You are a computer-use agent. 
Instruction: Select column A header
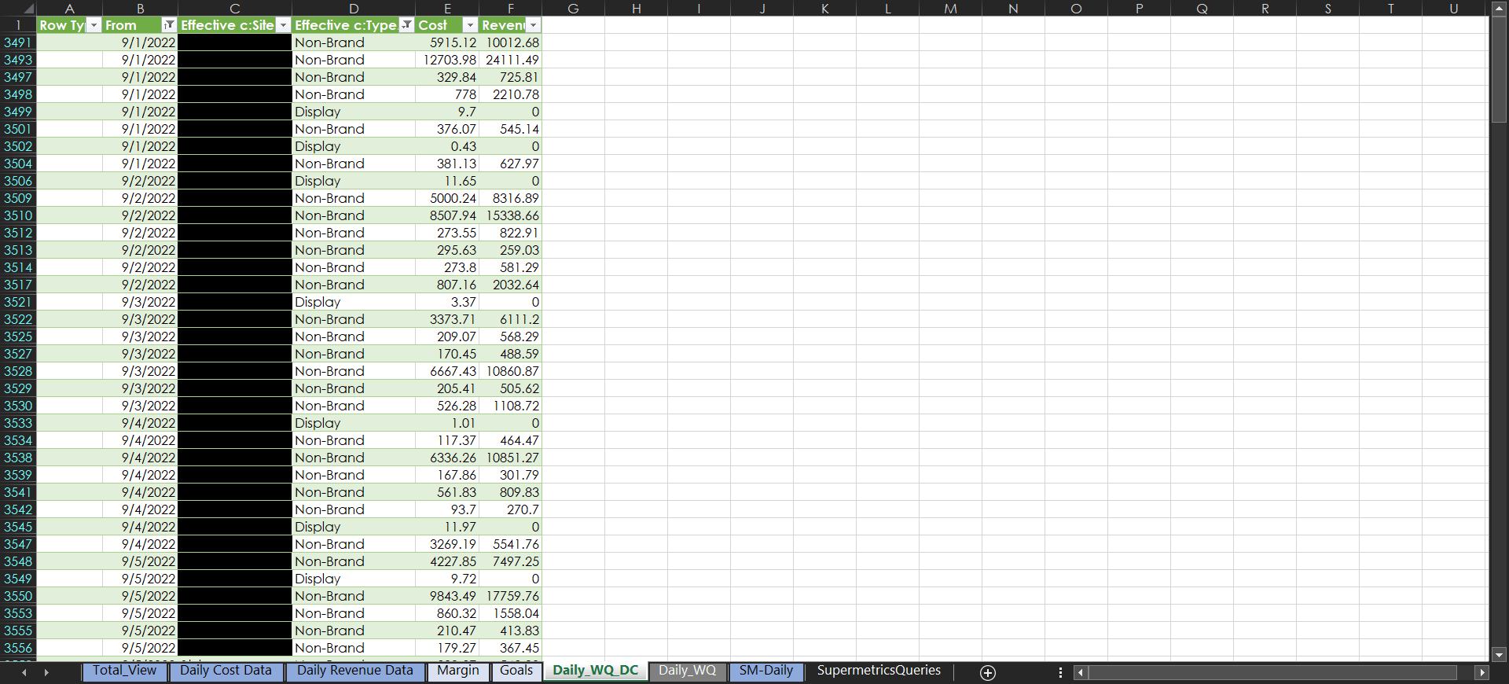(x=69, y=9)
